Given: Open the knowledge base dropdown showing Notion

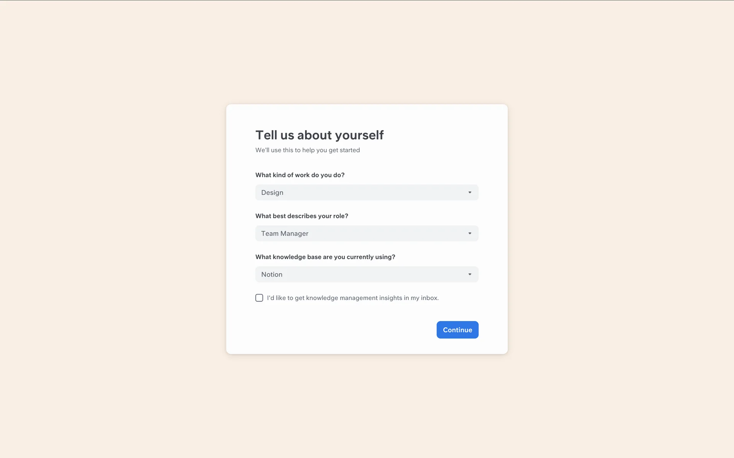Looking at the screenshot, I should click(366, 274).
